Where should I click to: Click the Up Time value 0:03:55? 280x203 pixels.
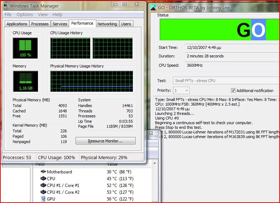[126, 121]
